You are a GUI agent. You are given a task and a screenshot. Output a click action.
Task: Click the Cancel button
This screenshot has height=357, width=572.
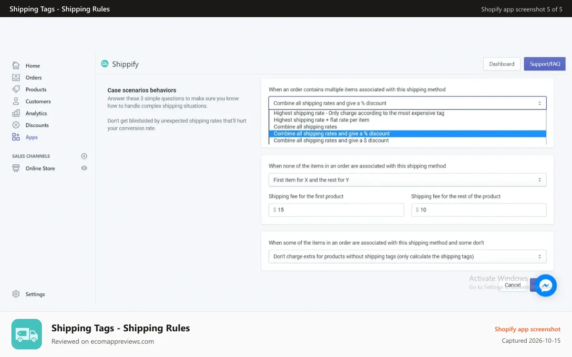pyautogui.click(x=512, y=285)
